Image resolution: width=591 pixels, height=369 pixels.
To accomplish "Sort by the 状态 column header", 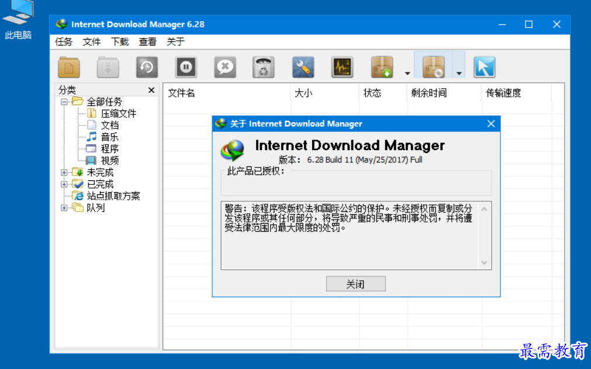I will point(383,93).
